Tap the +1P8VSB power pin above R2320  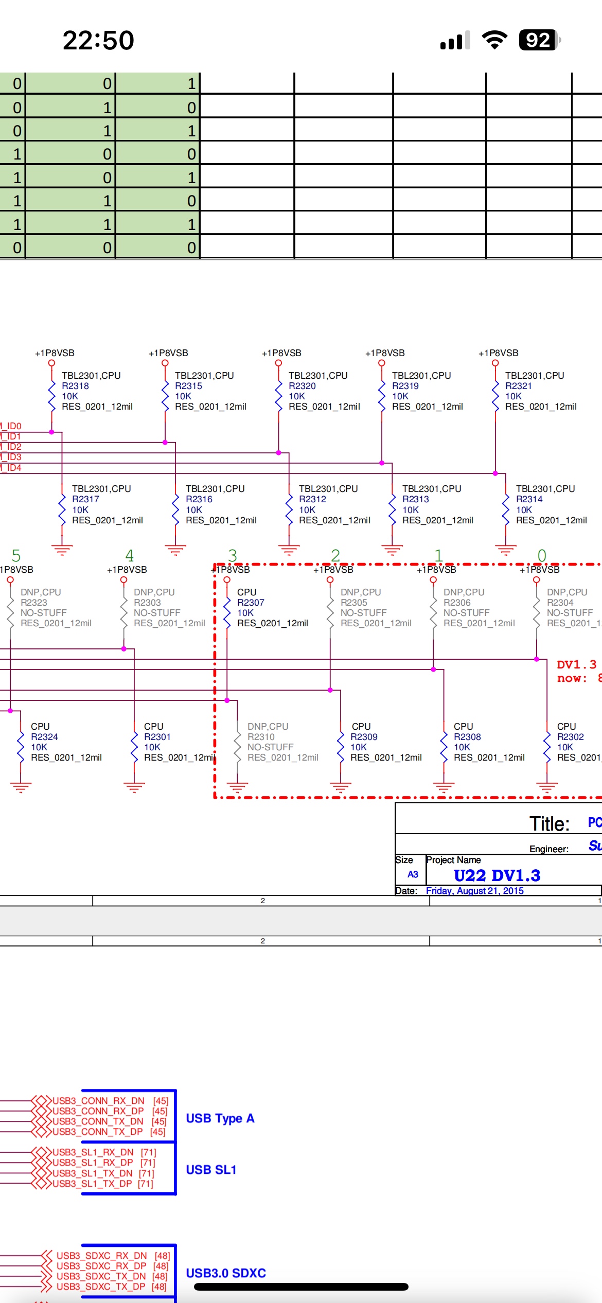(x=278, y=362)
